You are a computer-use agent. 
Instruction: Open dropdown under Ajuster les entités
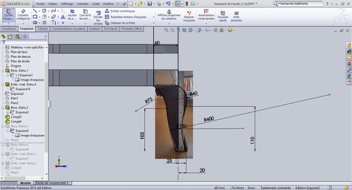(72, 24)
